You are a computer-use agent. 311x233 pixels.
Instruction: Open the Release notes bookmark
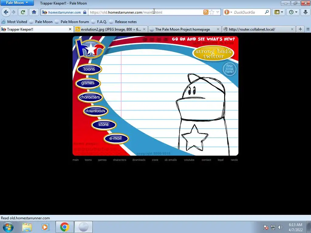coord(123,22)
